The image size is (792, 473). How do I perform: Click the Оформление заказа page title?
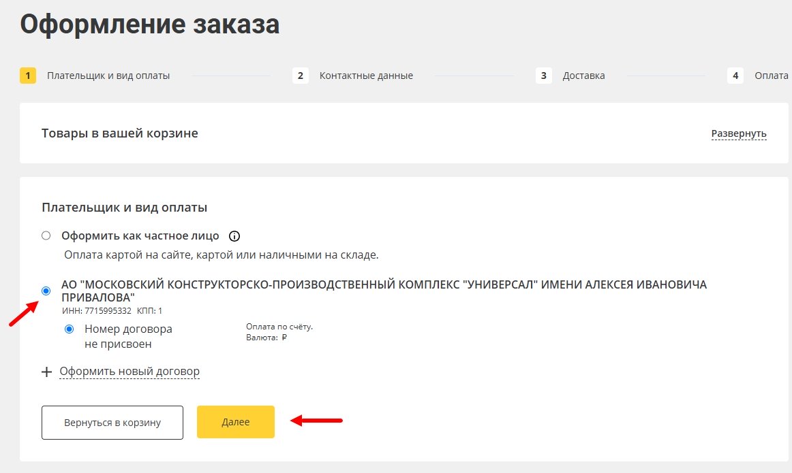click(x=149, y=25)
